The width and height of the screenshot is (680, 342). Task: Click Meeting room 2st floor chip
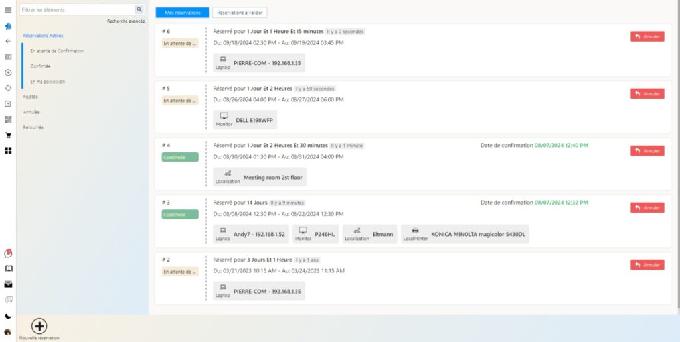[x=260, y=177]
